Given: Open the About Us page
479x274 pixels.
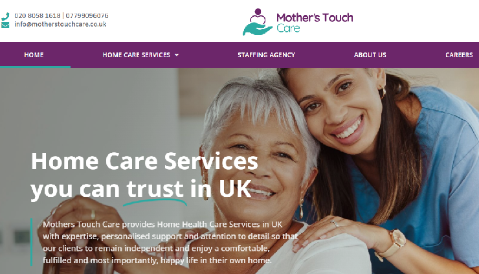Looking at the screenshot, I should (x=370, y=55).
